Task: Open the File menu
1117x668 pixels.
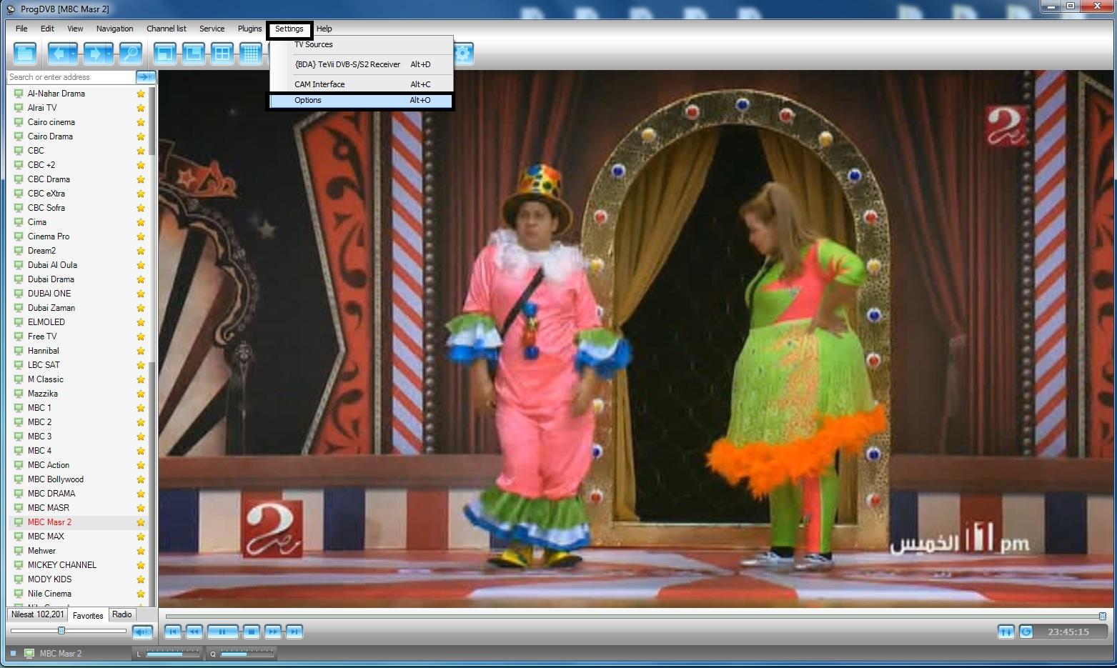Action: tap(21, 29)
